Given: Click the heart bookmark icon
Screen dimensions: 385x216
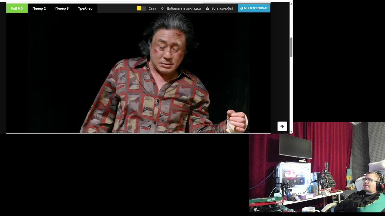Looking at the screenshot, I should point(162,8).
